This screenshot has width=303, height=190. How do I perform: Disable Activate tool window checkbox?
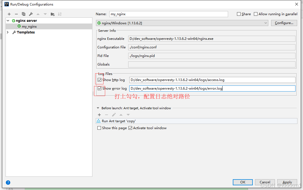point(130,128)
